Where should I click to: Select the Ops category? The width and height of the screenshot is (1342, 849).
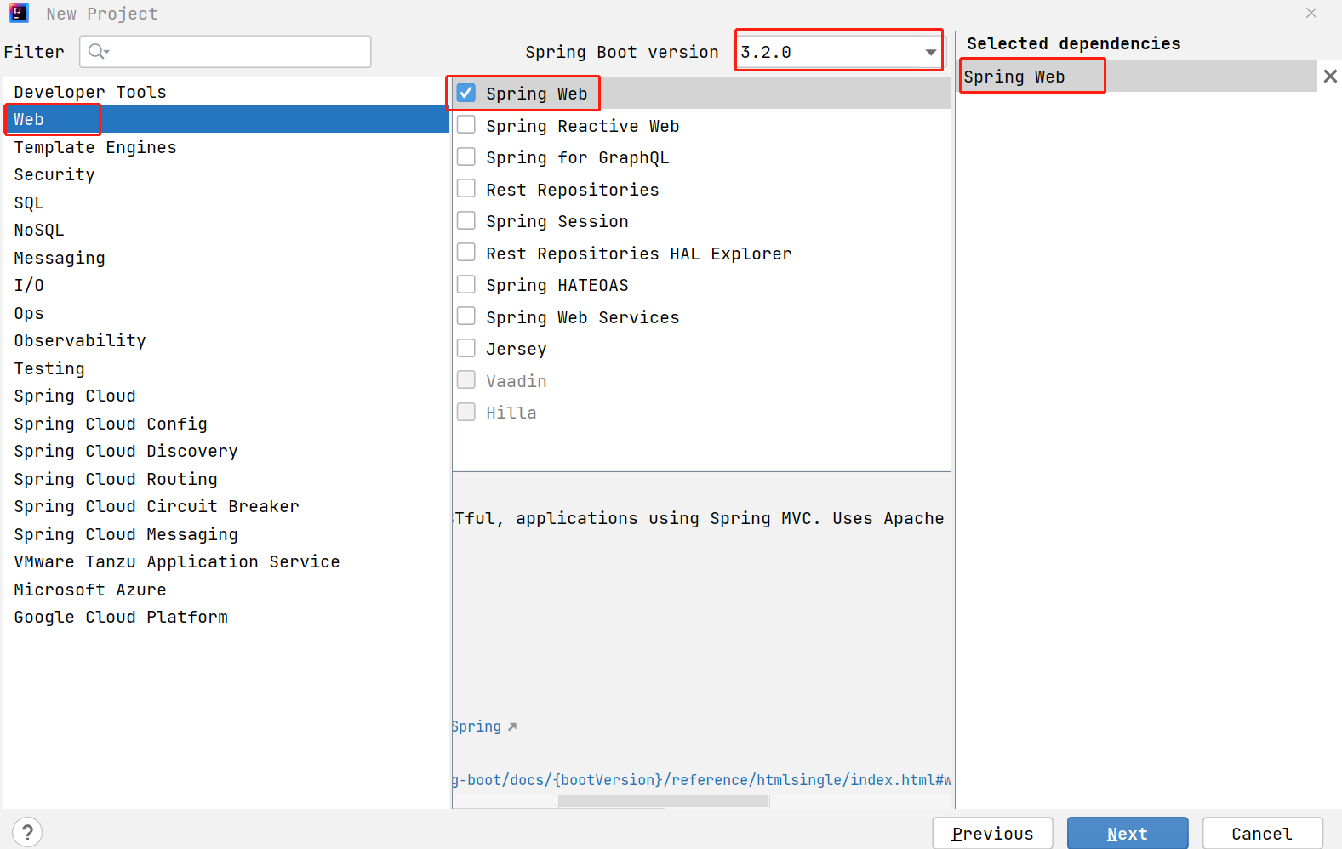(x=226, y=313)
